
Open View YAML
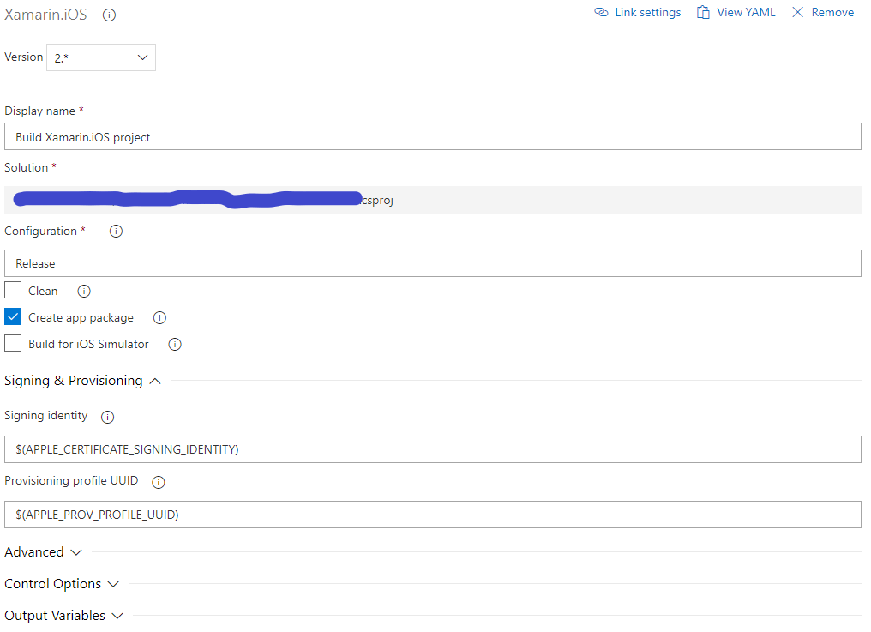click(x=736, y=12)
